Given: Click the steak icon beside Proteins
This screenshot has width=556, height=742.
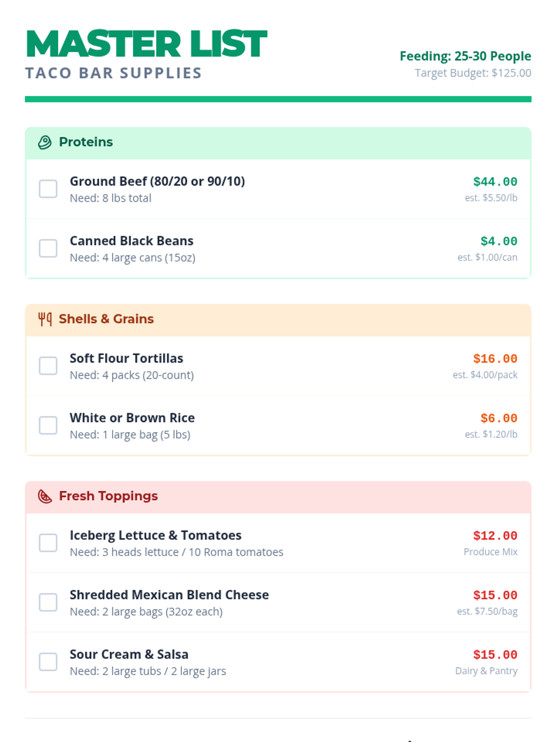Looking at the screenshot, I should tap(44, 142).
